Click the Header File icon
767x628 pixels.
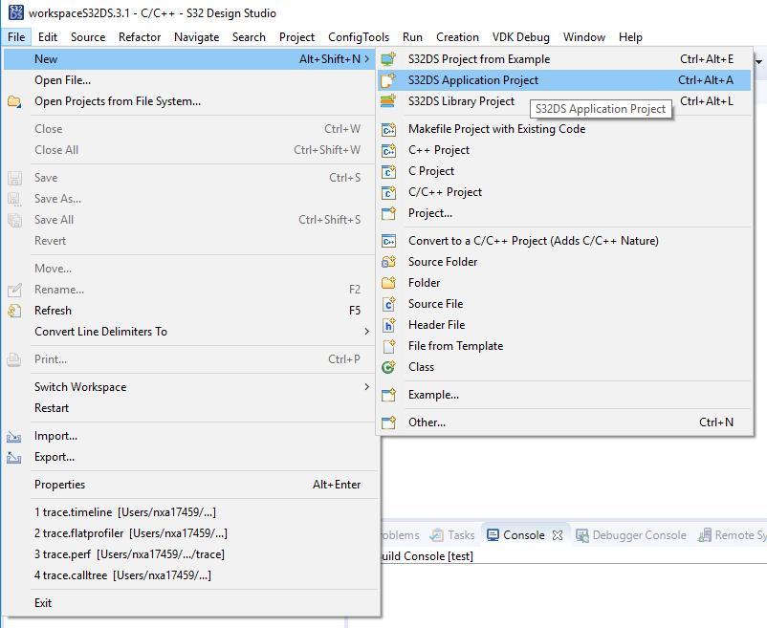pyautogui.click(x=388, y=324)
